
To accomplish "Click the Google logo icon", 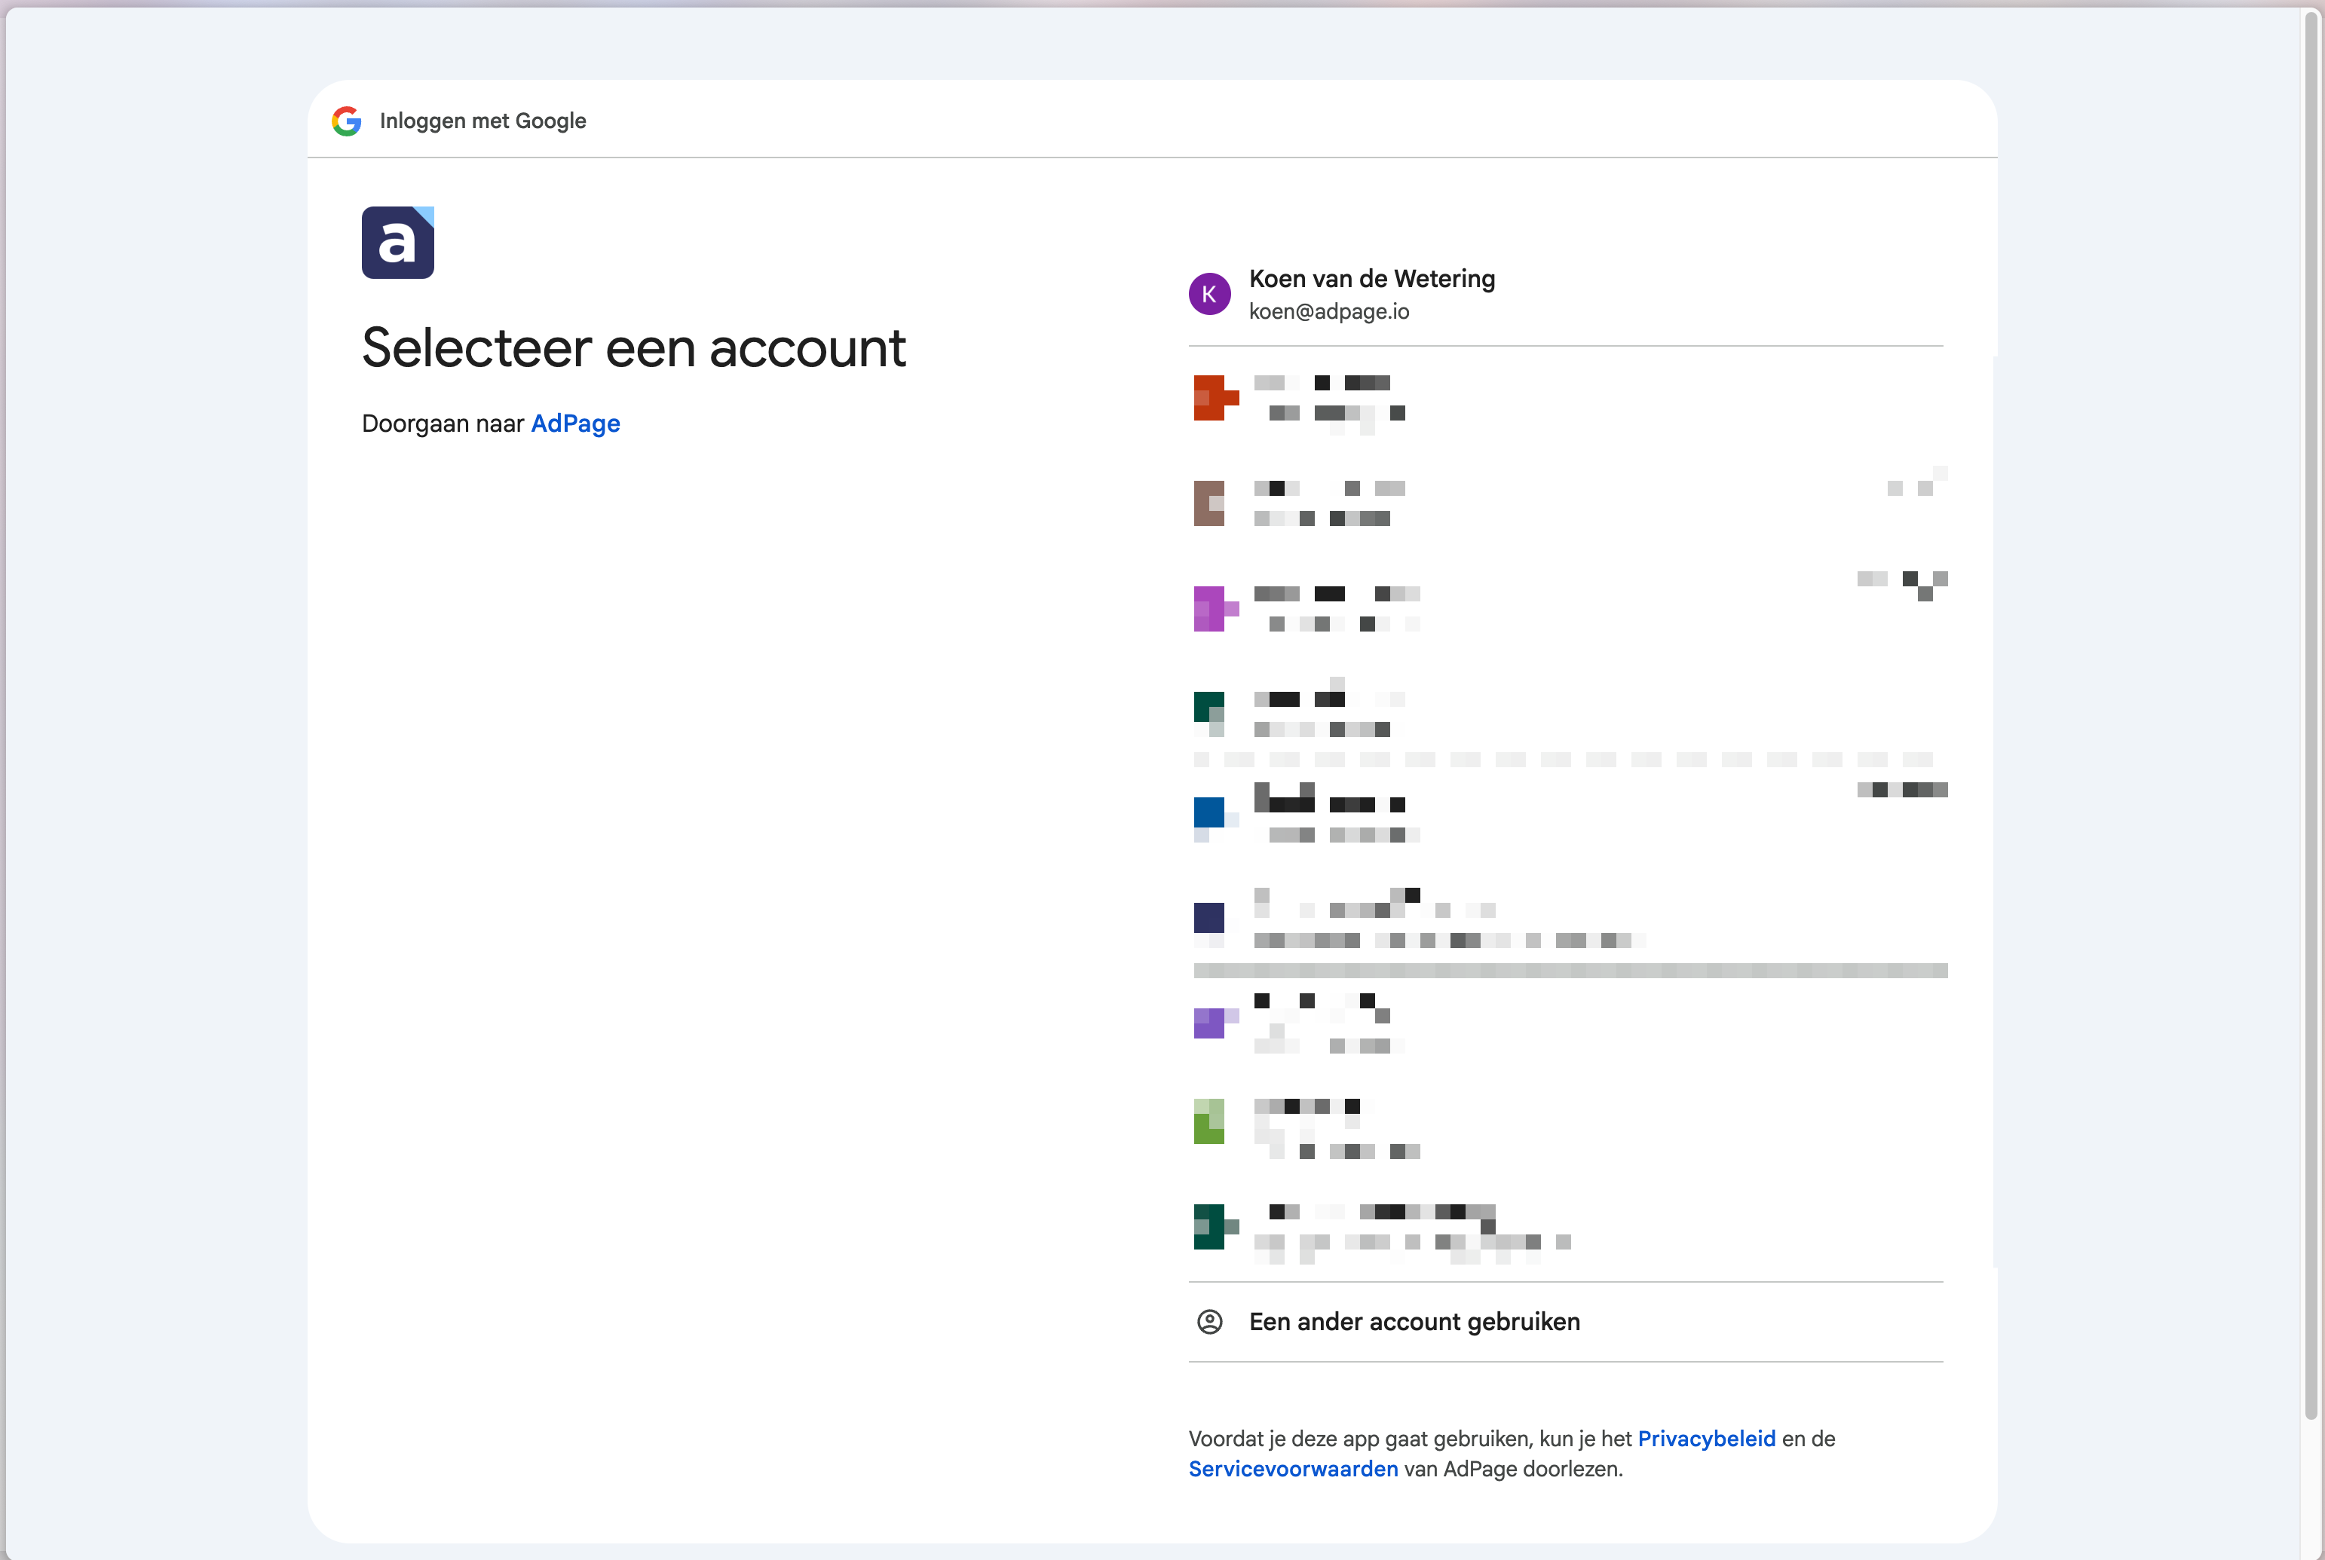I will pyautogui.click(x=346, y=121).
